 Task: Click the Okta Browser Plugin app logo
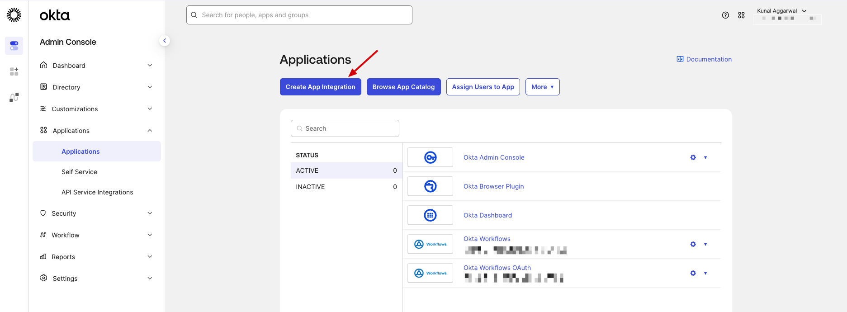click(x=430, y=186)
